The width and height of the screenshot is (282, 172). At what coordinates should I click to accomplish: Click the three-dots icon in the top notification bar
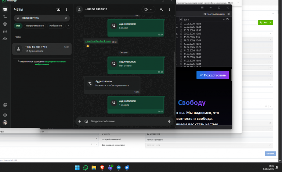pyautogui.click(x=238, y=3)
